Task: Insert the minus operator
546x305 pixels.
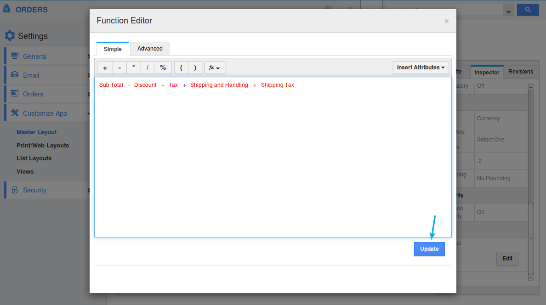Action: pos(119,68)
